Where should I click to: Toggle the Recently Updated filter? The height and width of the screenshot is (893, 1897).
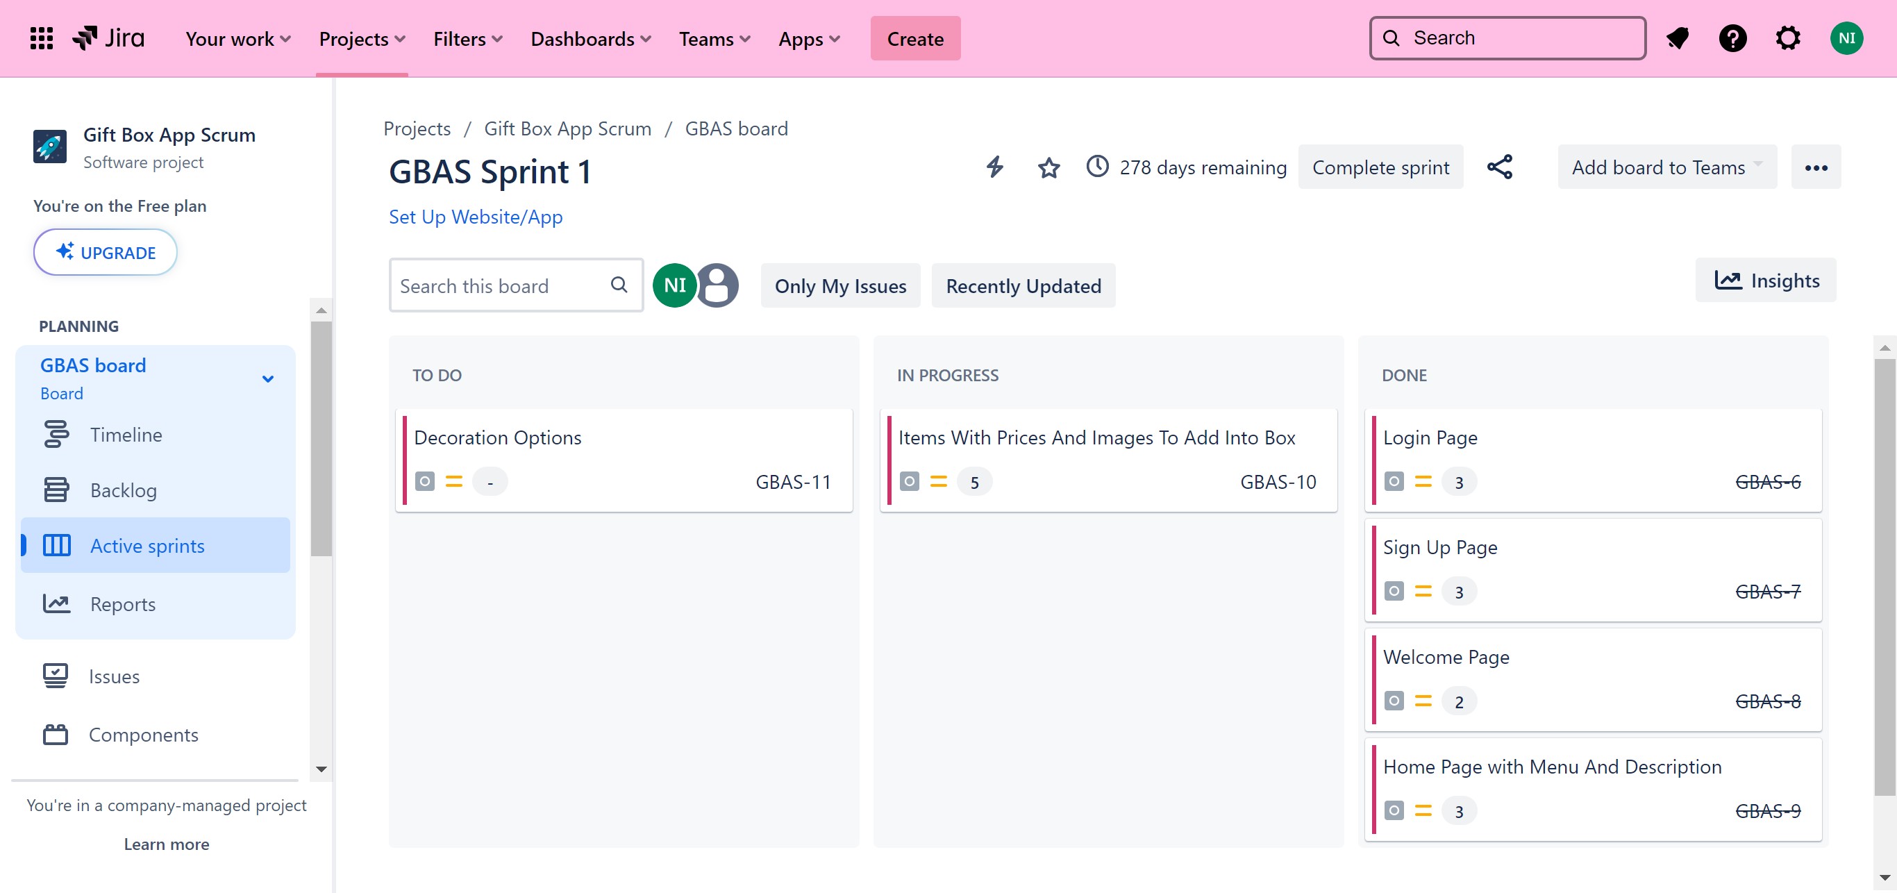point(1023,285)
